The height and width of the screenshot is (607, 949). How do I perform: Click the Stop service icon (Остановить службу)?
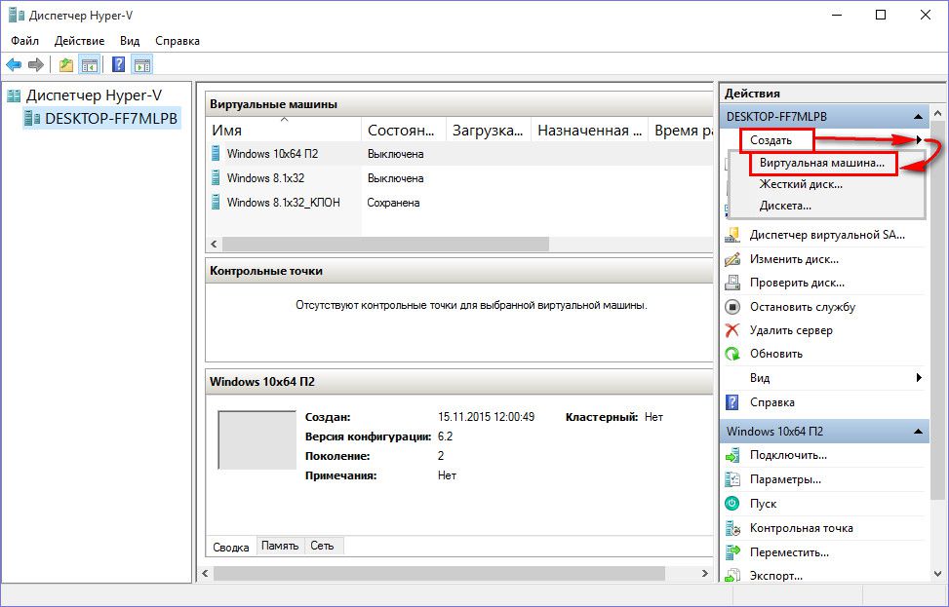(x=732, y=307)
